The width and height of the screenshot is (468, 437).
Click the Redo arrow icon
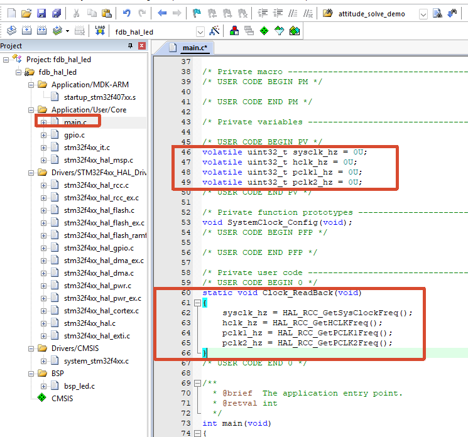(x=142, y=13)
